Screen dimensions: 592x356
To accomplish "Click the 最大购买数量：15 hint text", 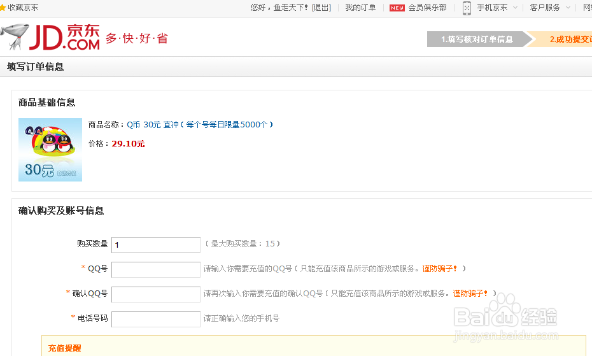I will point(243,244).
